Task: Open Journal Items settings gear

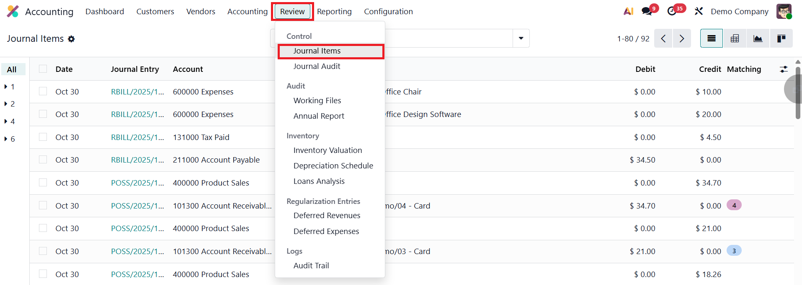Action: pyautogui.click(x=71, y=39)
